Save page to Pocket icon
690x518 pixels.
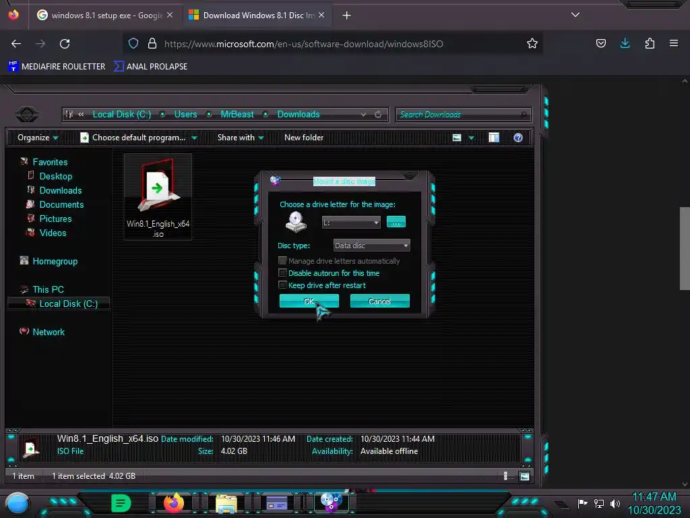(x=600, y=43)
